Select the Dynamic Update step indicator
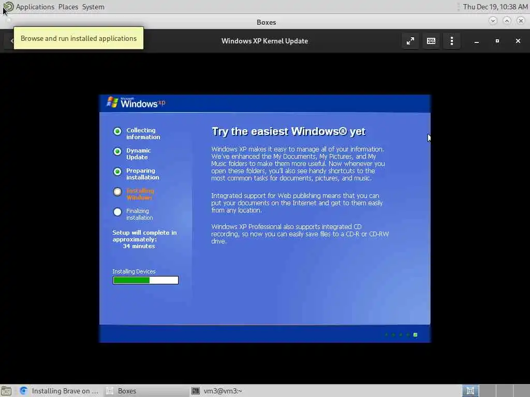The width and height of the screenshot is (530, 397). tap(117, 151)
